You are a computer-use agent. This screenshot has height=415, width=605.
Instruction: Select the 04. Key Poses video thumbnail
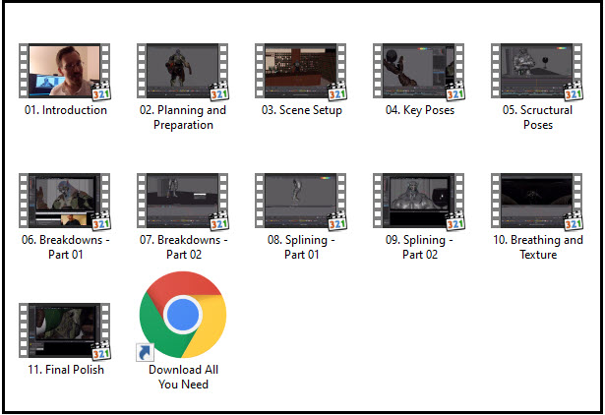coord(419,71)
